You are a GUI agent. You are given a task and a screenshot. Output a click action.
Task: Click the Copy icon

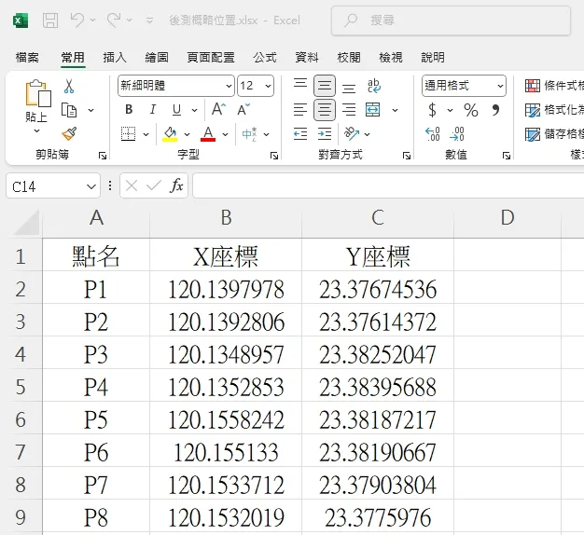(x=69, y=110)
